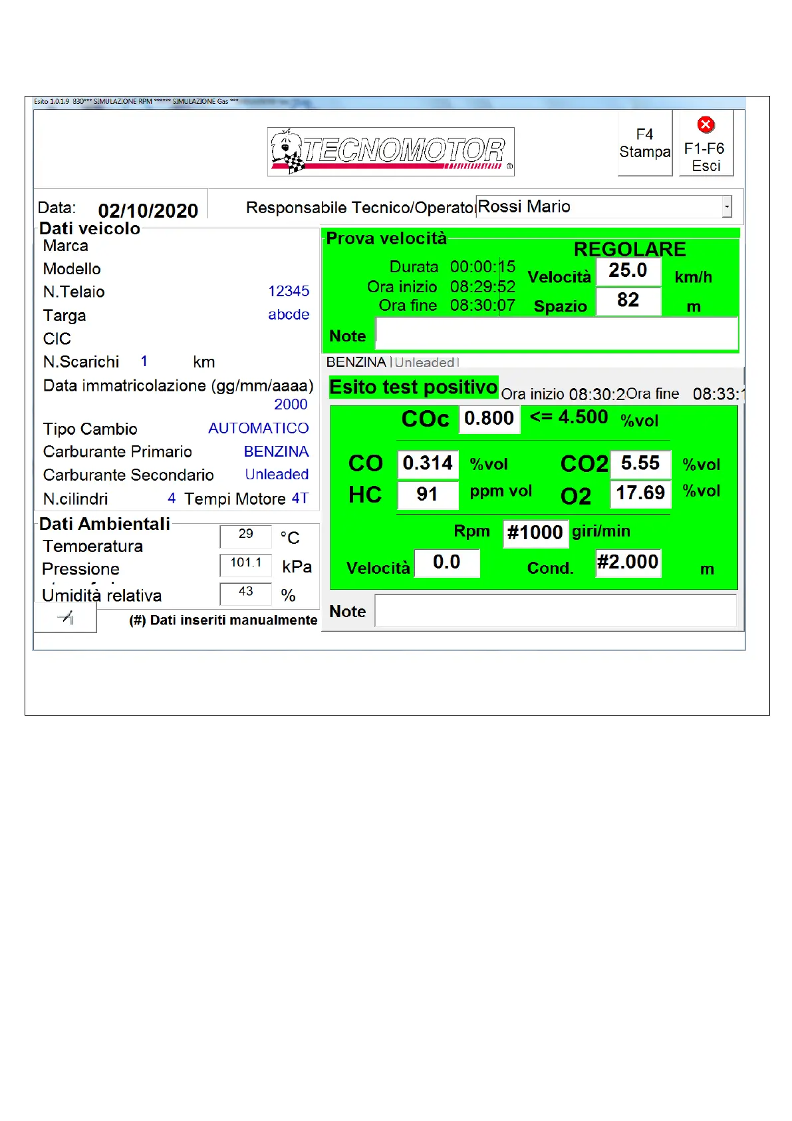Click the Umidità relativa field showing 43
The height and width of the screenshot is (1121, 792).
pos(245,594)
